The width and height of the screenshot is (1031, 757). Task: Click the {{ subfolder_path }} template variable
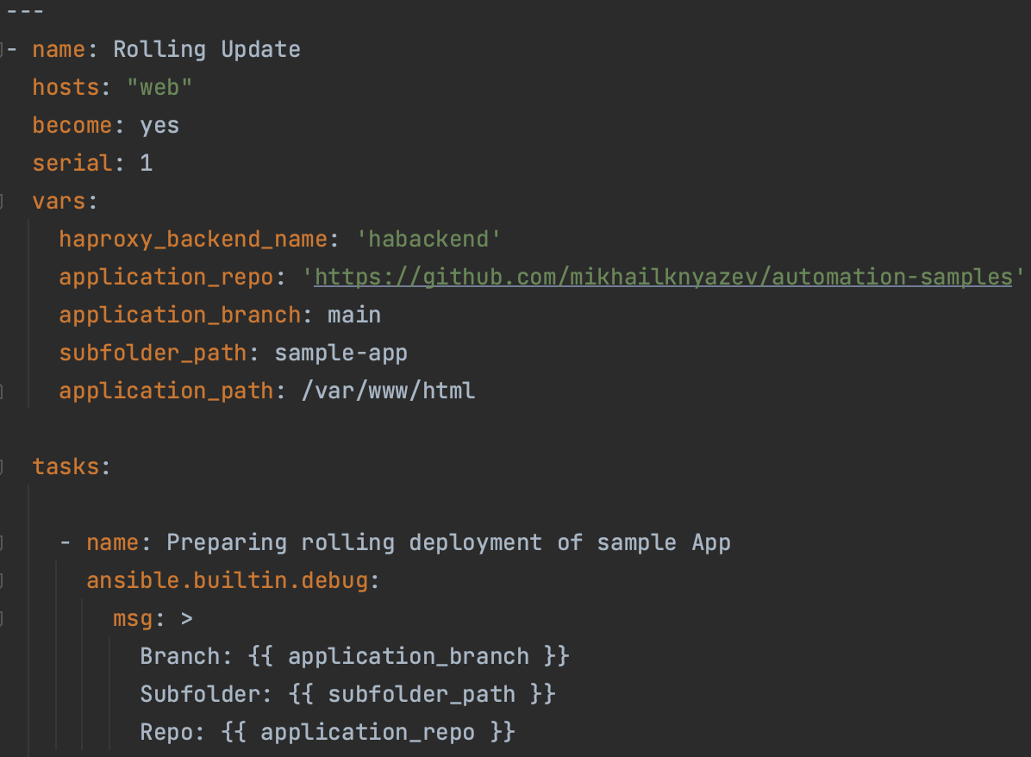(422, 694)
